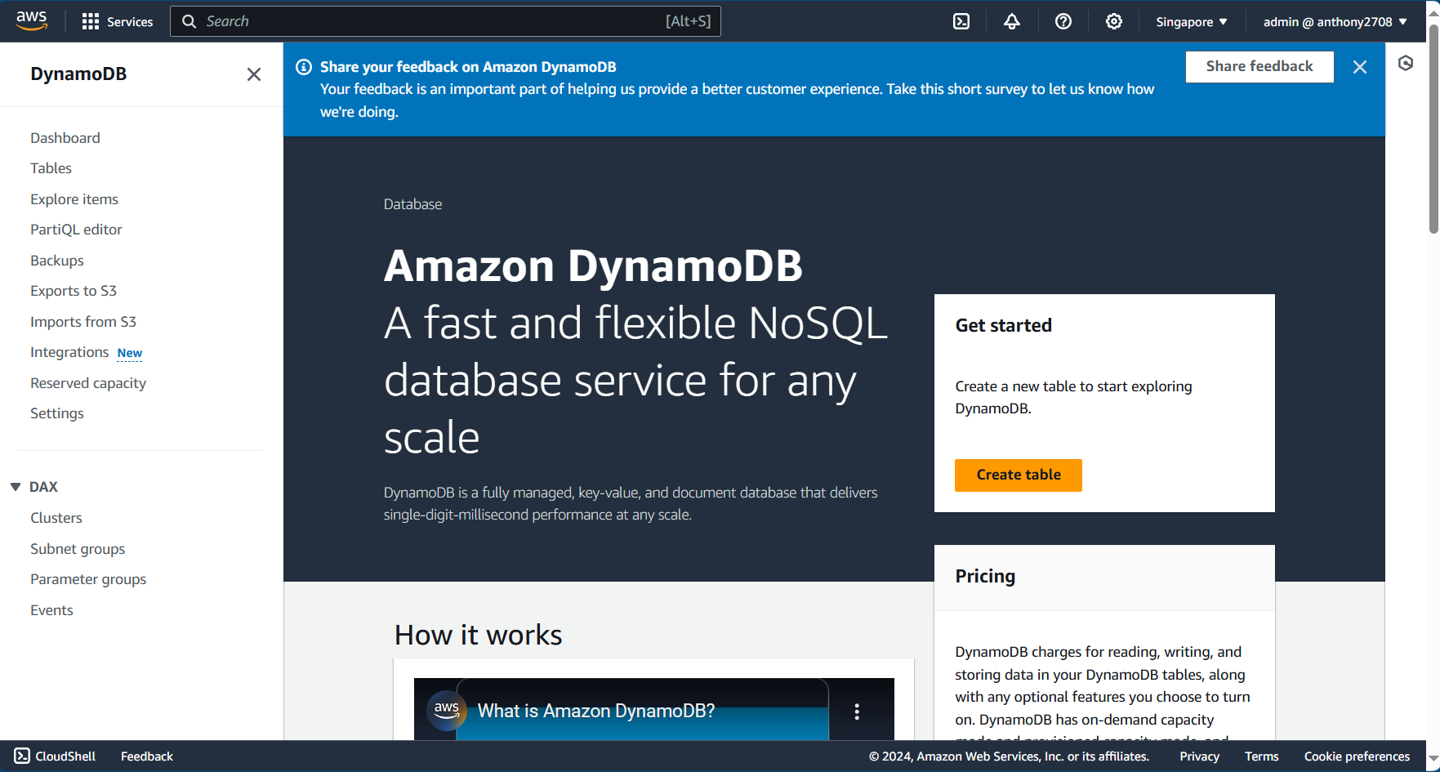Click the Database breadcrumb text
The height and width of the screenshot is (772, 1440).
[x=413, y=204]
